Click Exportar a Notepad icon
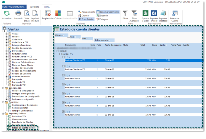This screenshot has height=139, width=206. [163, 13]
